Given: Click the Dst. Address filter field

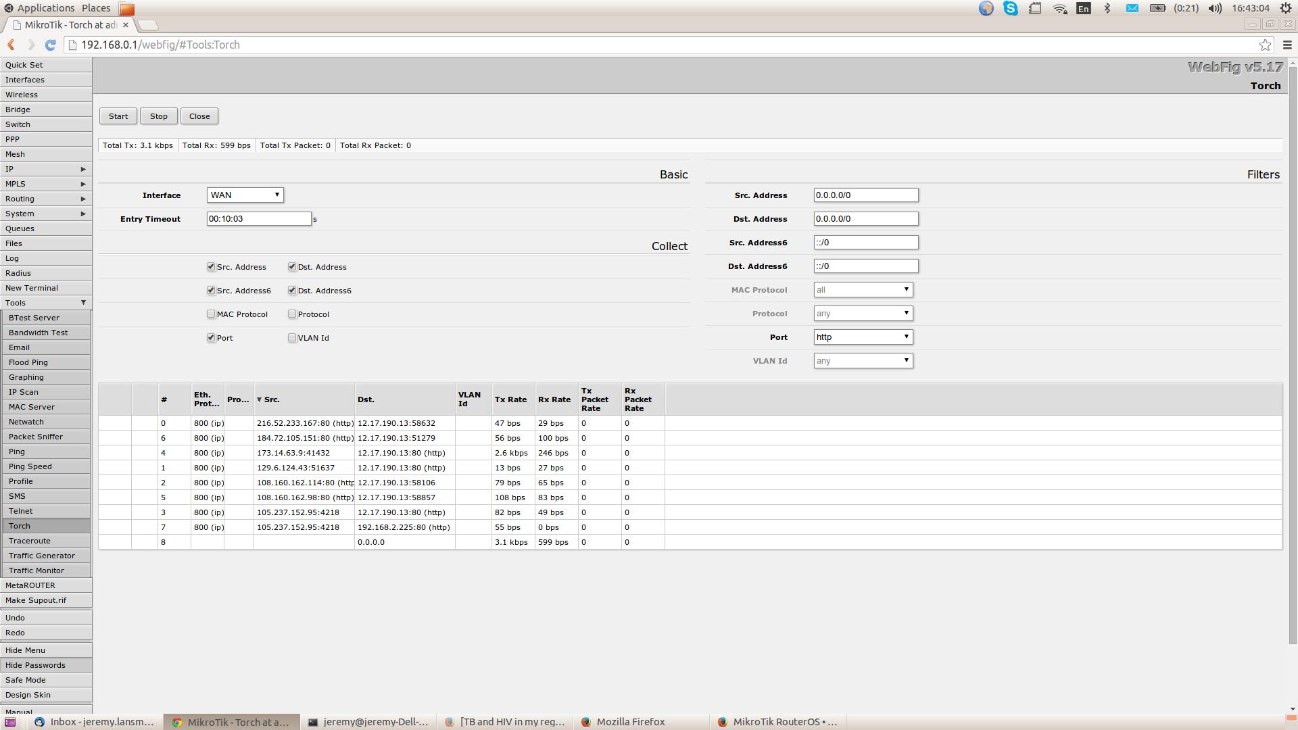Looking at the screenshot, I should click(x=866, y=219).
